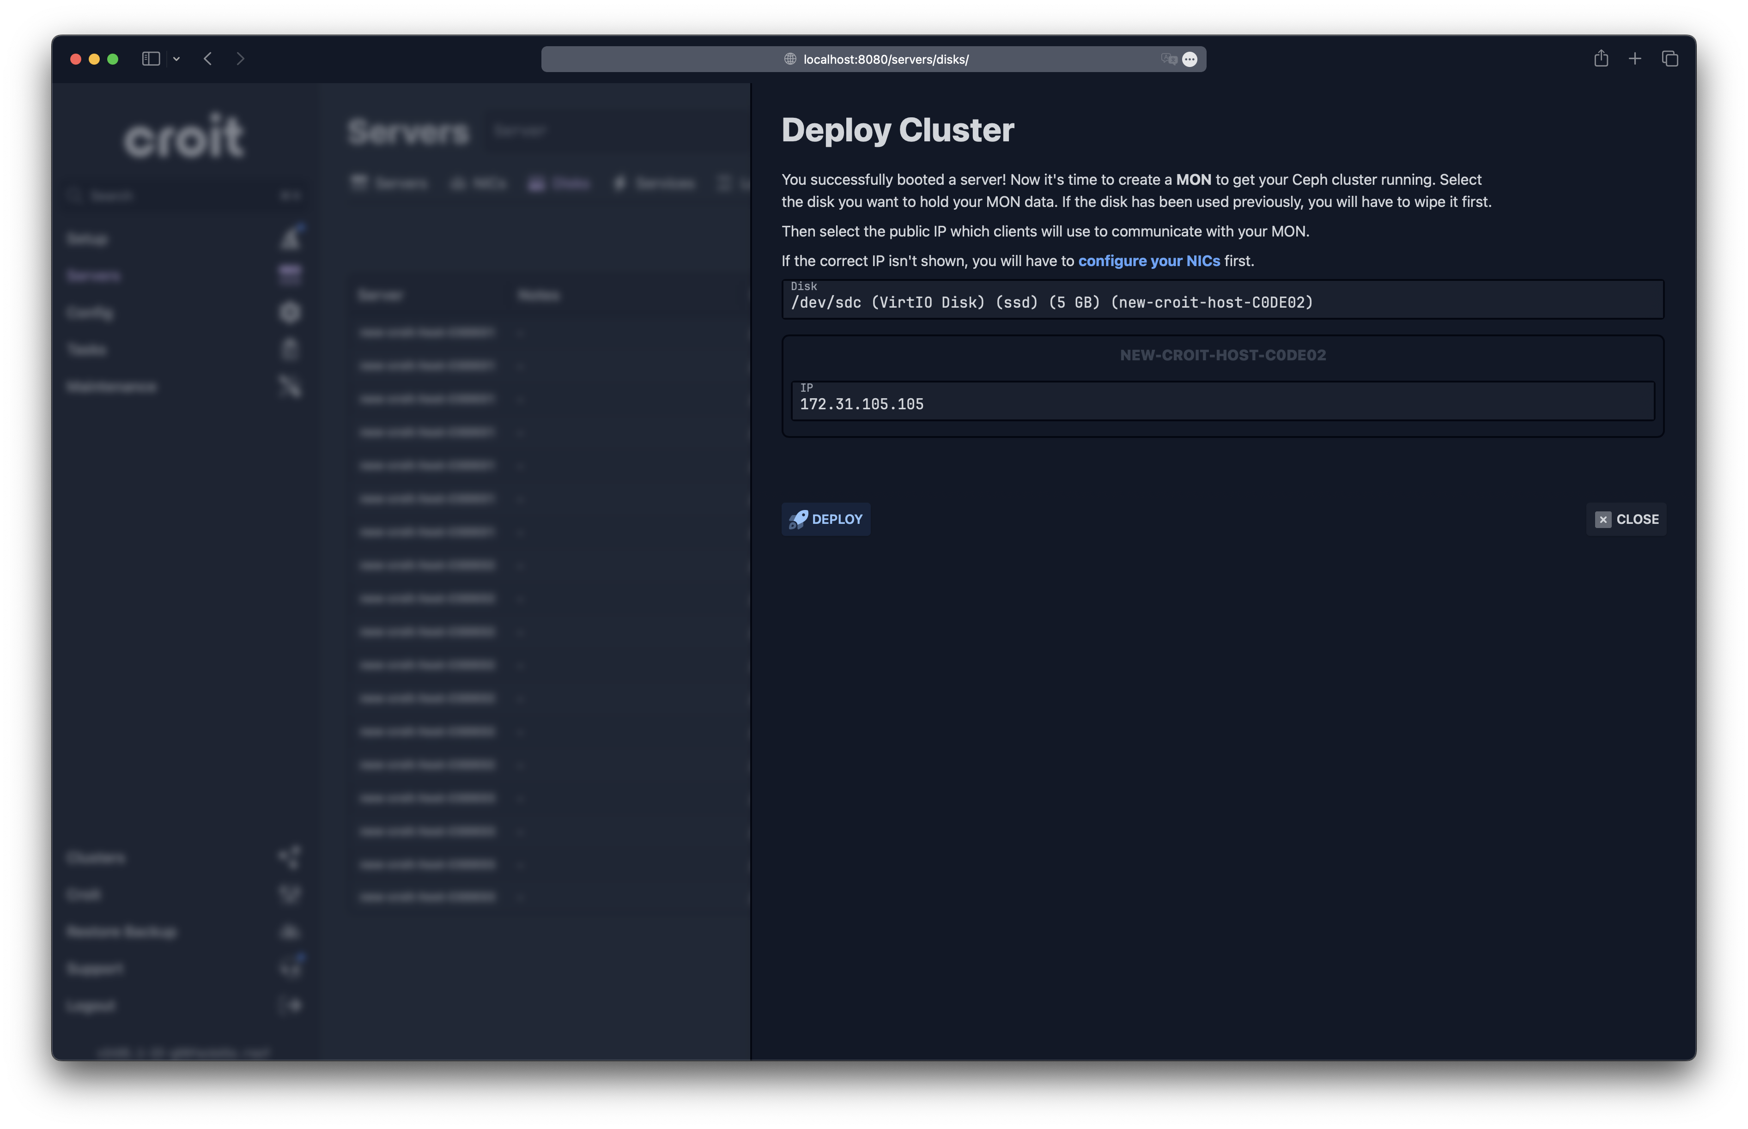Click the rocket Deploy button
This screenshot has width=1748, height=1129.
tap(825, 519)
